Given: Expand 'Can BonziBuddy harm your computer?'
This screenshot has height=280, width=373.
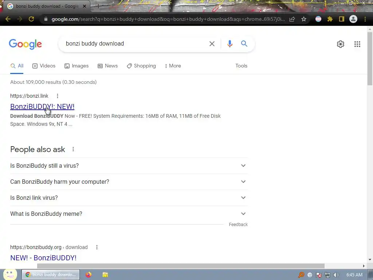Looking at the screenshot, I should click(x=129, y=182).
